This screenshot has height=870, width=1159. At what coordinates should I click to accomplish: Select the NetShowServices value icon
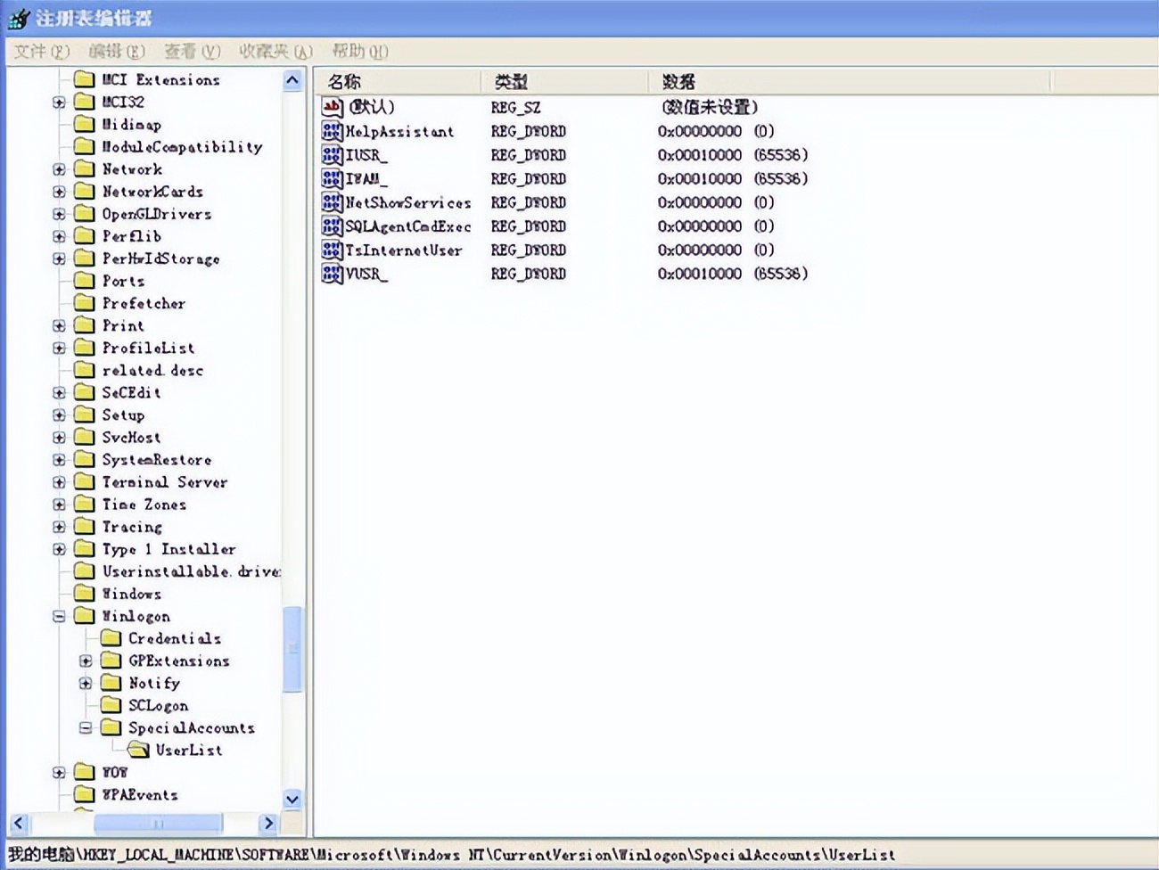point(331,202)
